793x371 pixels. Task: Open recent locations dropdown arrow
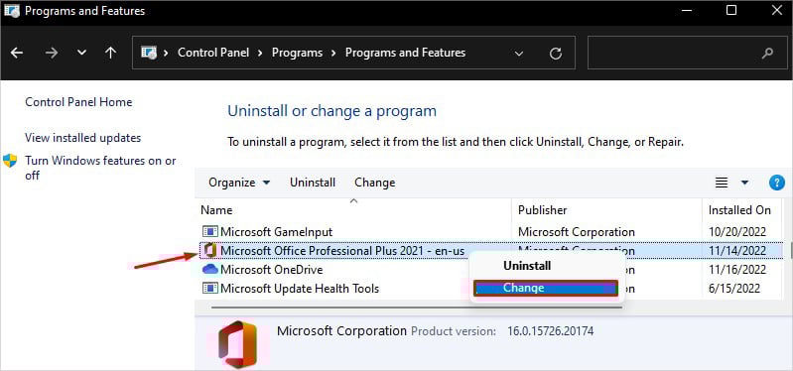[x=82, y=53]
